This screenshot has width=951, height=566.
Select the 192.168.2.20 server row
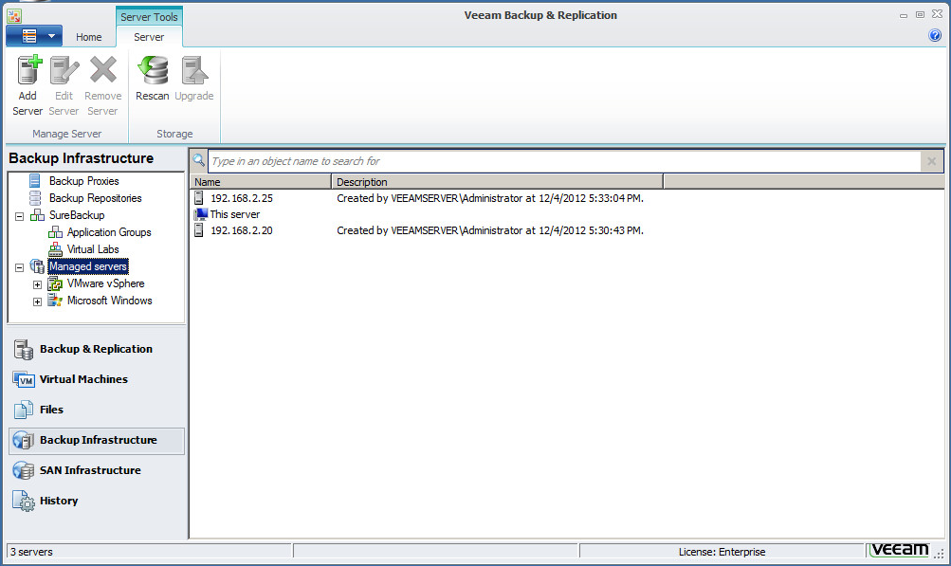pos(566,230)
